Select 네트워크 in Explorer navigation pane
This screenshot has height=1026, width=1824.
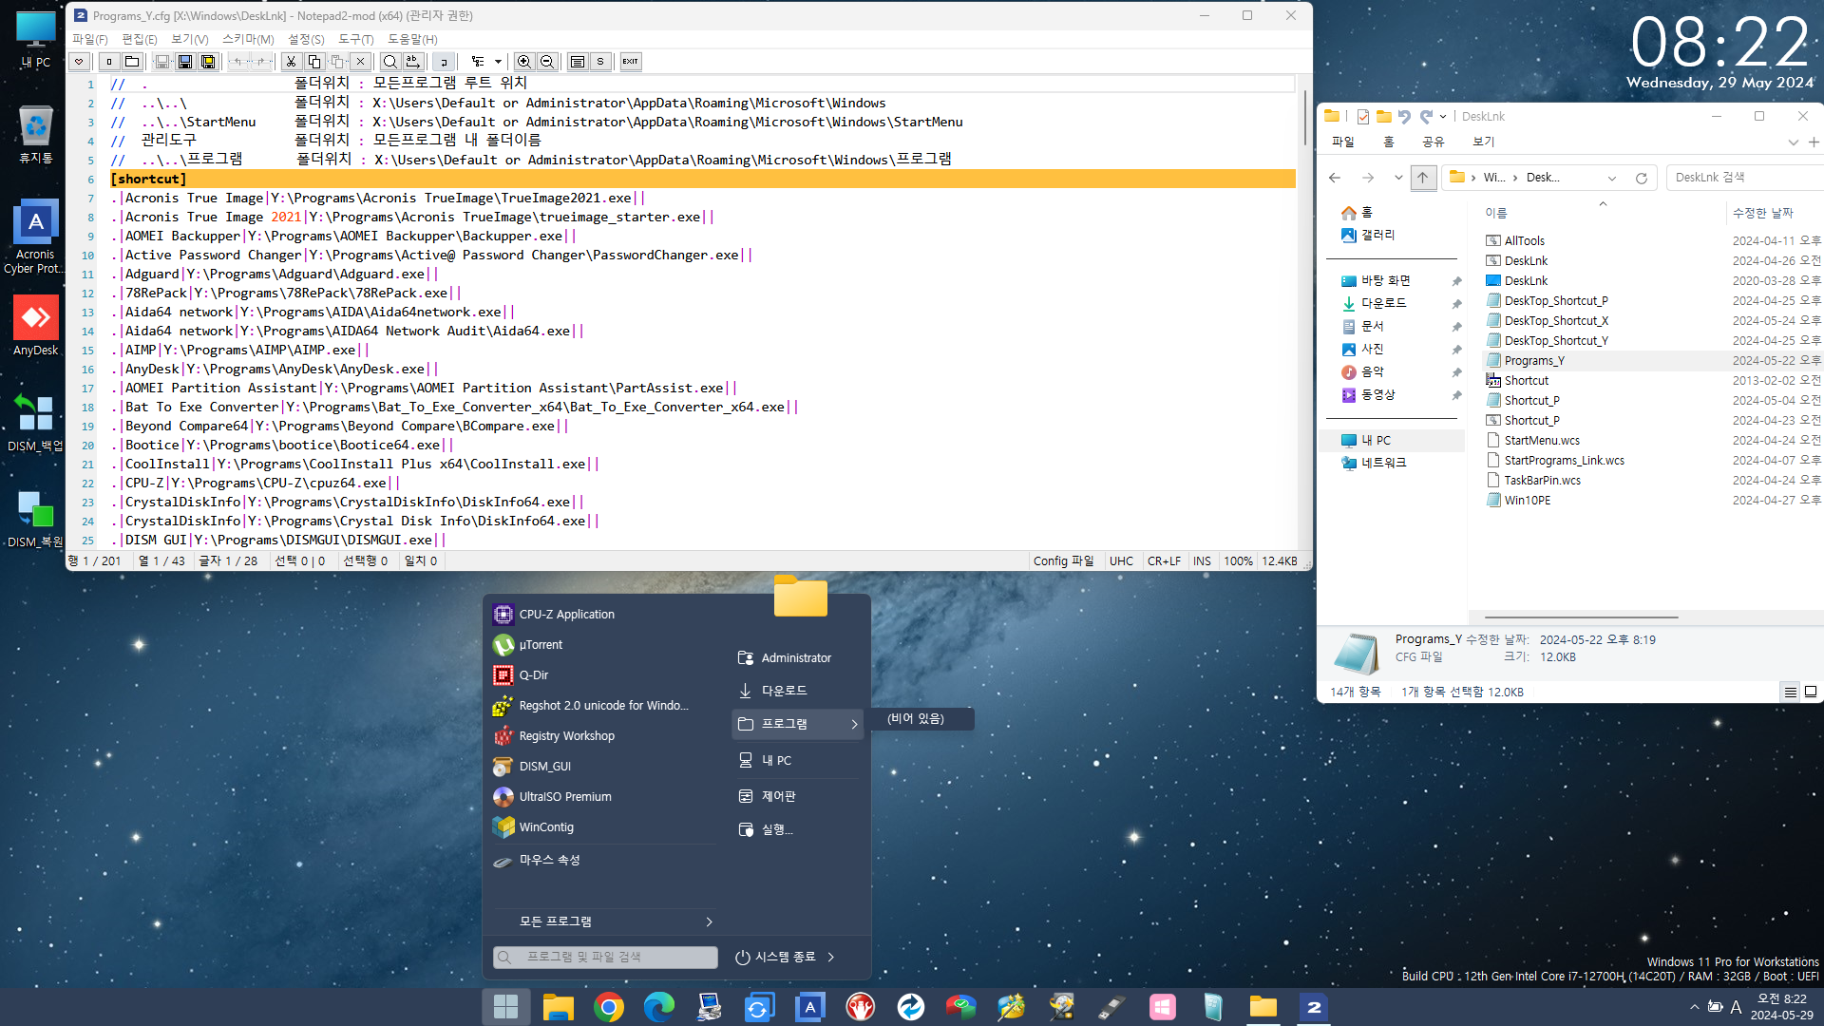coord(1383,463)
